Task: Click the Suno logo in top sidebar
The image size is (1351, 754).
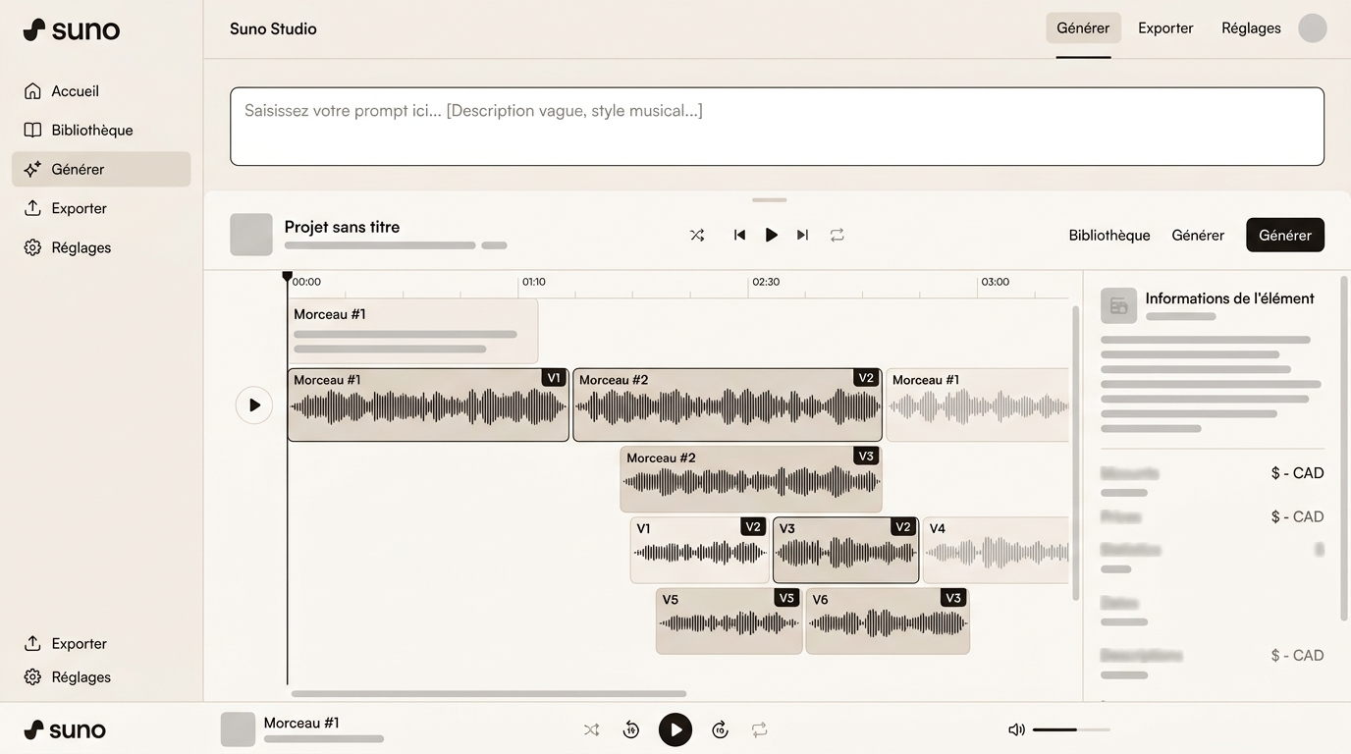Action: tap(71, 29)
